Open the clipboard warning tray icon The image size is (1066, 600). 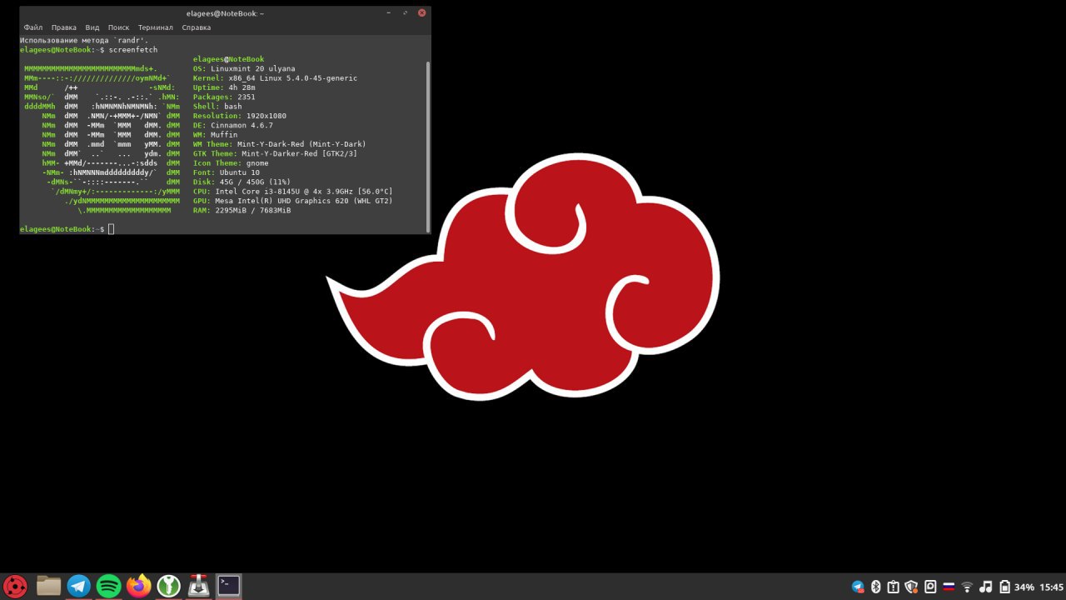(x=894, y=587)
